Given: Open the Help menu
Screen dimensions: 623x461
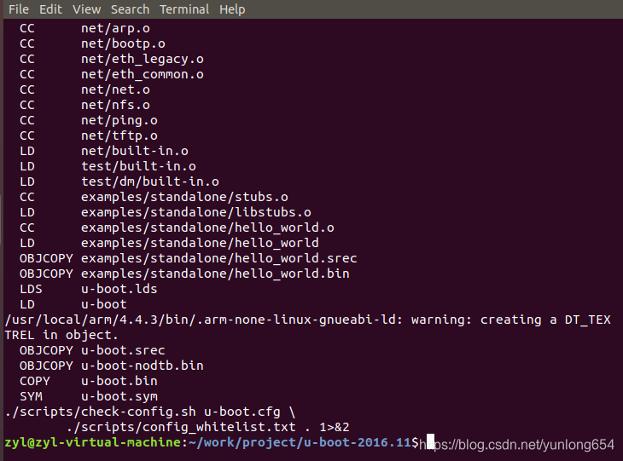Looking at the screenshot, I should [x=232, y=9].
